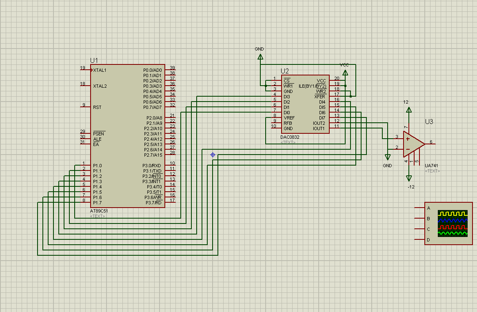Click the RFB pin label
This screenshot has width=477, height=312.
[288, 123]
